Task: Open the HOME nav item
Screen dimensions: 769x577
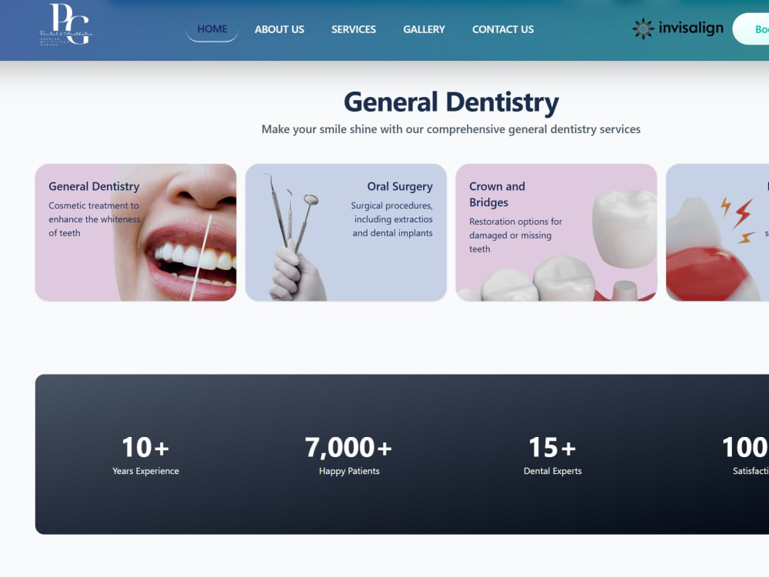Action: coord(212,29)
